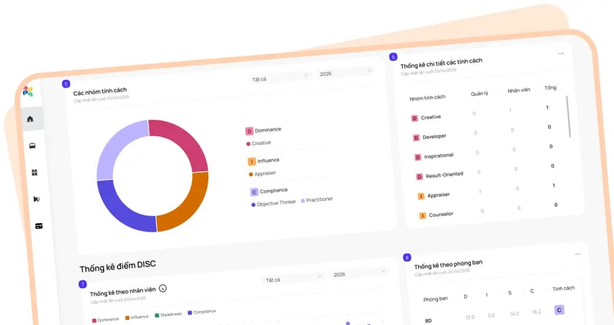Click the C badge next to Compliance in chart legend
The image size is (614, 325).
(x=254, y=192)
